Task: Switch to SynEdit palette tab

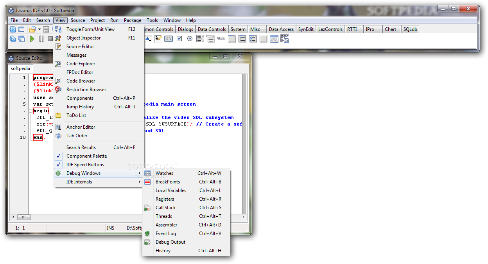Action: (x=306, y=29)
